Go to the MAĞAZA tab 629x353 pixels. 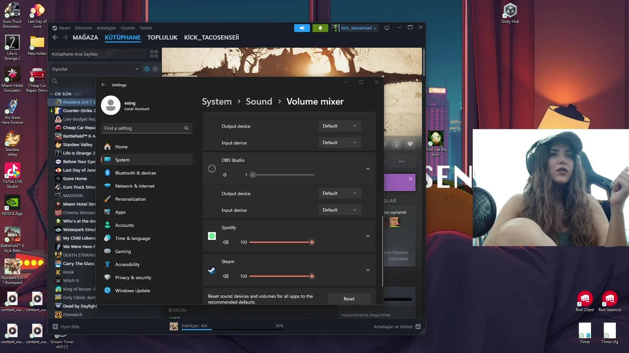click(86, 37)
